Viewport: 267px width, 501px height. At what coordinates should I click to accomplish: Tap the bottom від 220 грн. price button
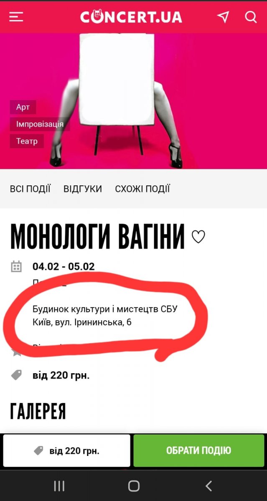click(67, 450)
